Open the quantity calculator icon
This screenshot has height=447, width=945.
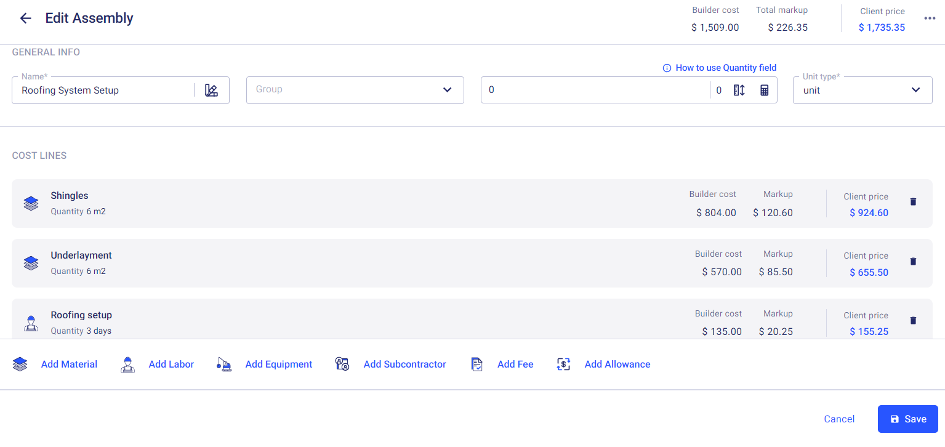pyautogui.click(x=765, y=91)
